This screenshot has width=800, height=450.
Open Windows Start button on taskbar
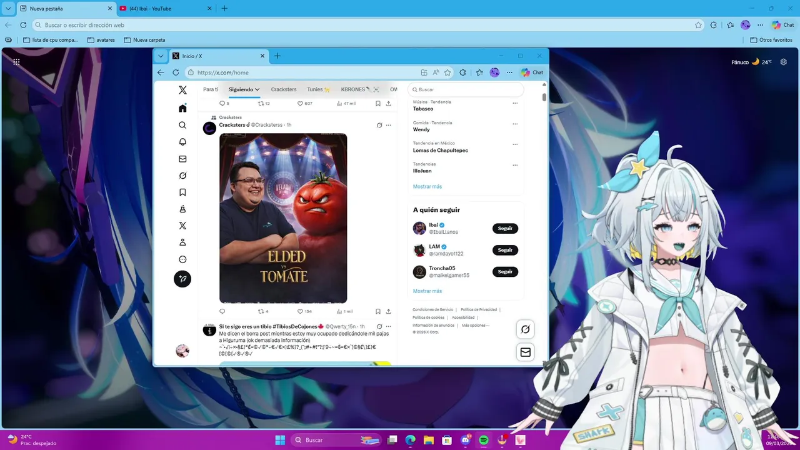(x=280, y=440)
